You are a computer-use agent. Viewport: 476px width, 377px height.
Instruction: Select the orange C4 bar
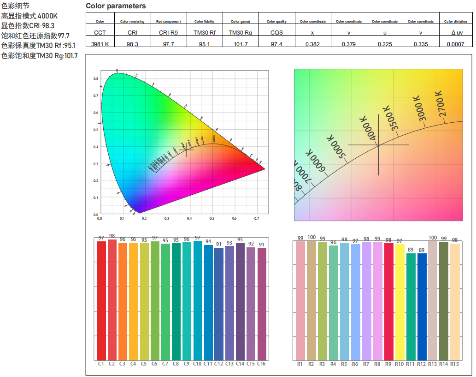pos(133,302)
